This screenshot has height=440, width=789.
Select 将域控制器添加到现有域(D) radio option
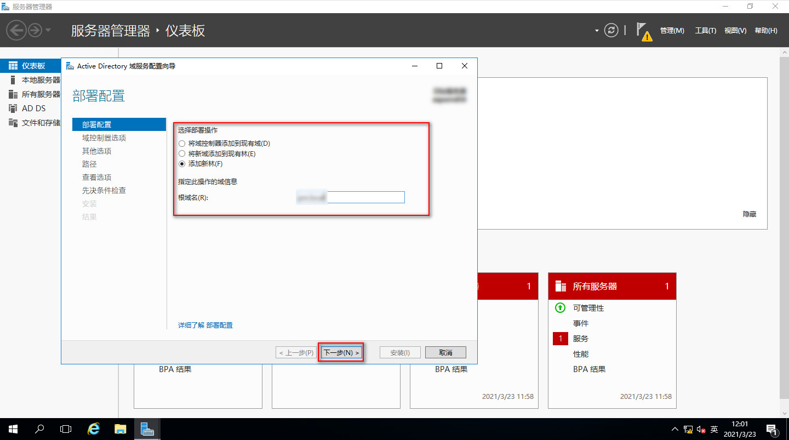click(x=224, y=144)
